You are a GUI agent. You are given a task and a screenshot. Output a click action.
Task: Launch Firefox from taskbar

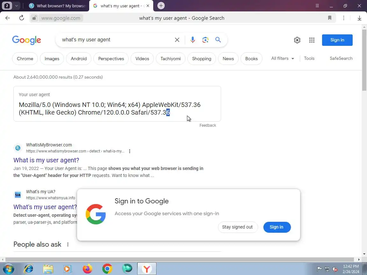[x=88, y=269]
